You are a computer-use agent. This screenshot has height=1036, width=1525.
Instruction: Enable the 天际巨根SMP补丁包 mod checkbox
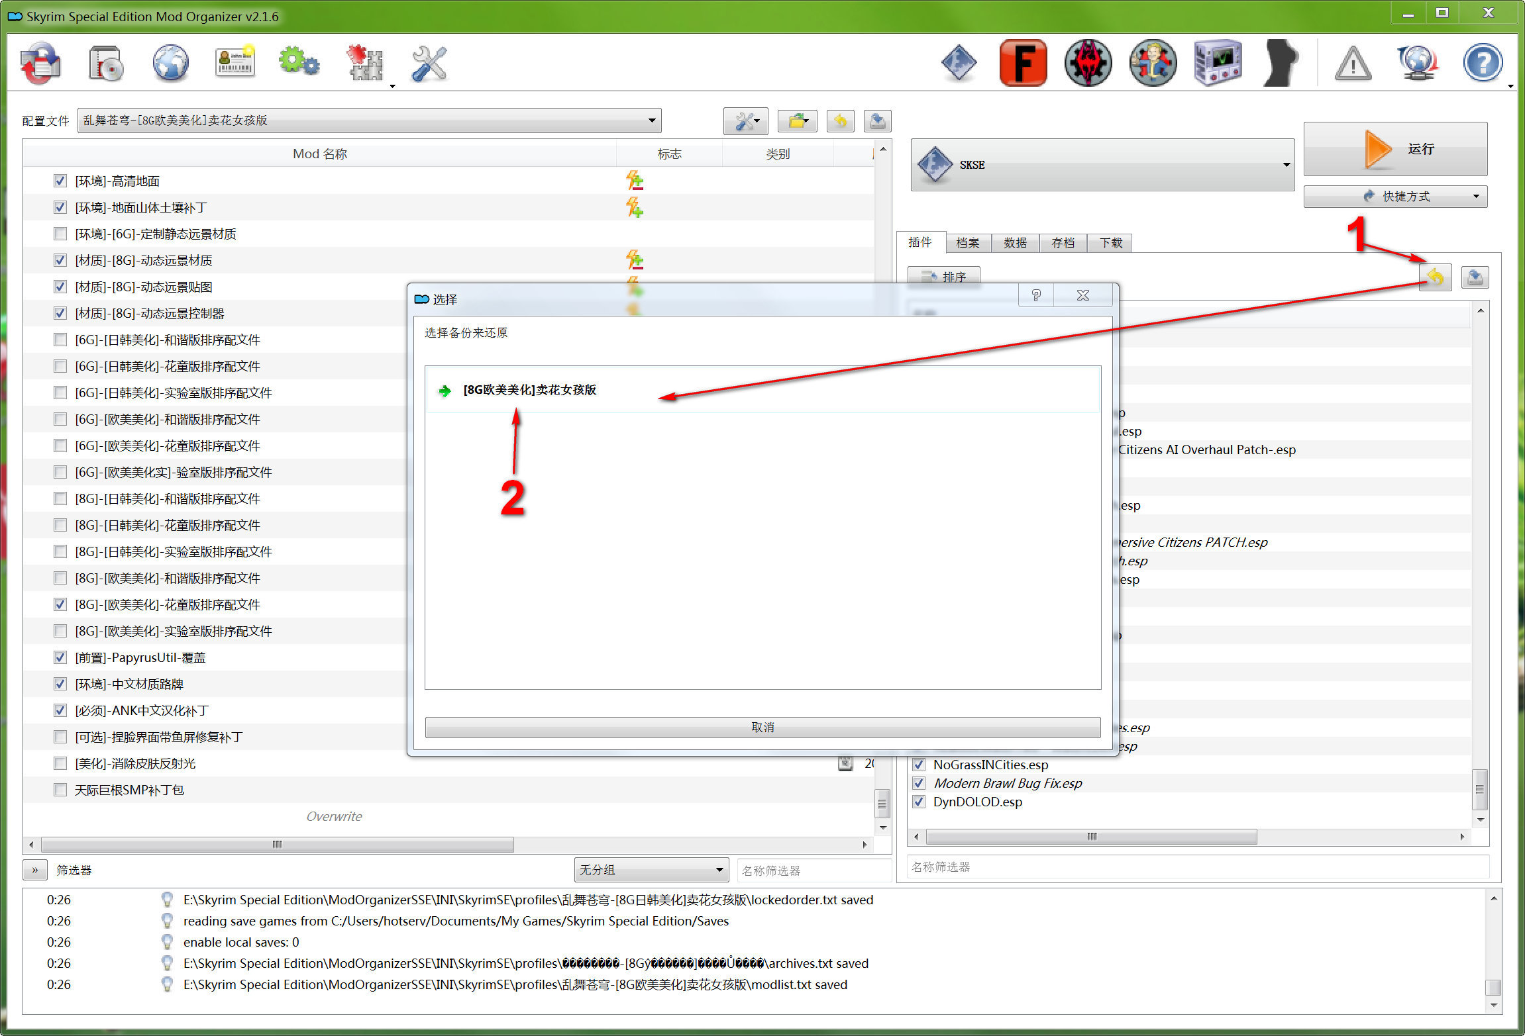coord(60,790)
